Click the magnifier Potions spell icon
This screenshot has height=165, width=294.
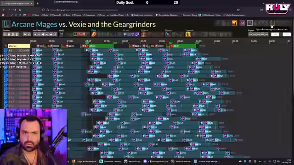tap(168, 34)
